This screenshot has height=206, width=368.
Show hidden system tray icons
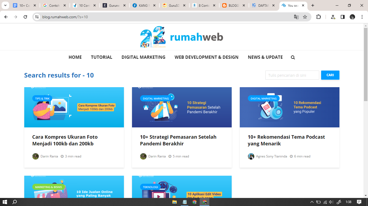[x=312, y=202]
